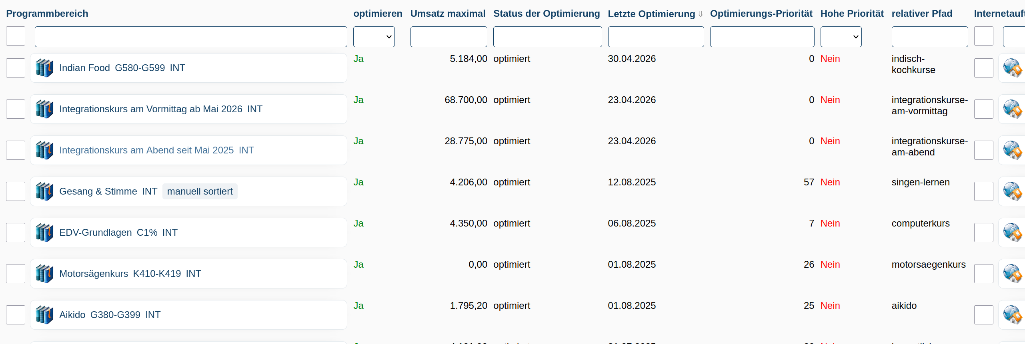This screenshot has height=344, width=1025.
Task: Click the books icon beside Aikido
Action: tap(44, 315)
